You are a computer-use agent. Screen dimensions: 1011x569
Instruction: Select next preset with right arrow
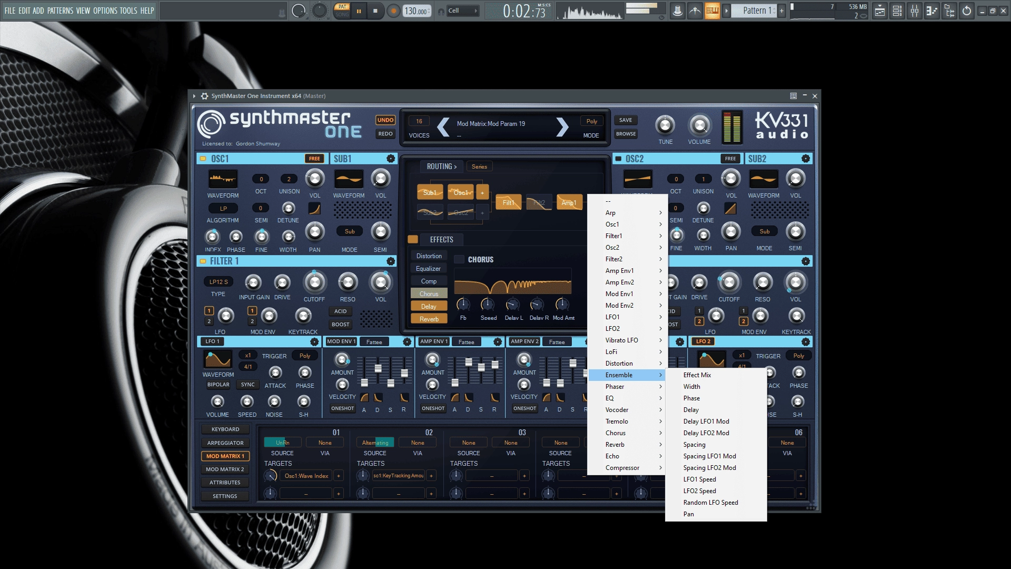[x=562, y=127]
